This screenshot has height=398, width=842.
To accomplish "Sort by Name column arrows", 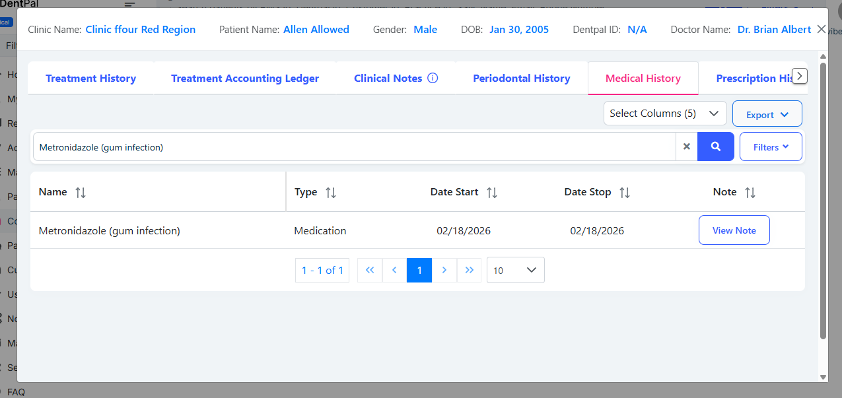I will click(81, 192).
